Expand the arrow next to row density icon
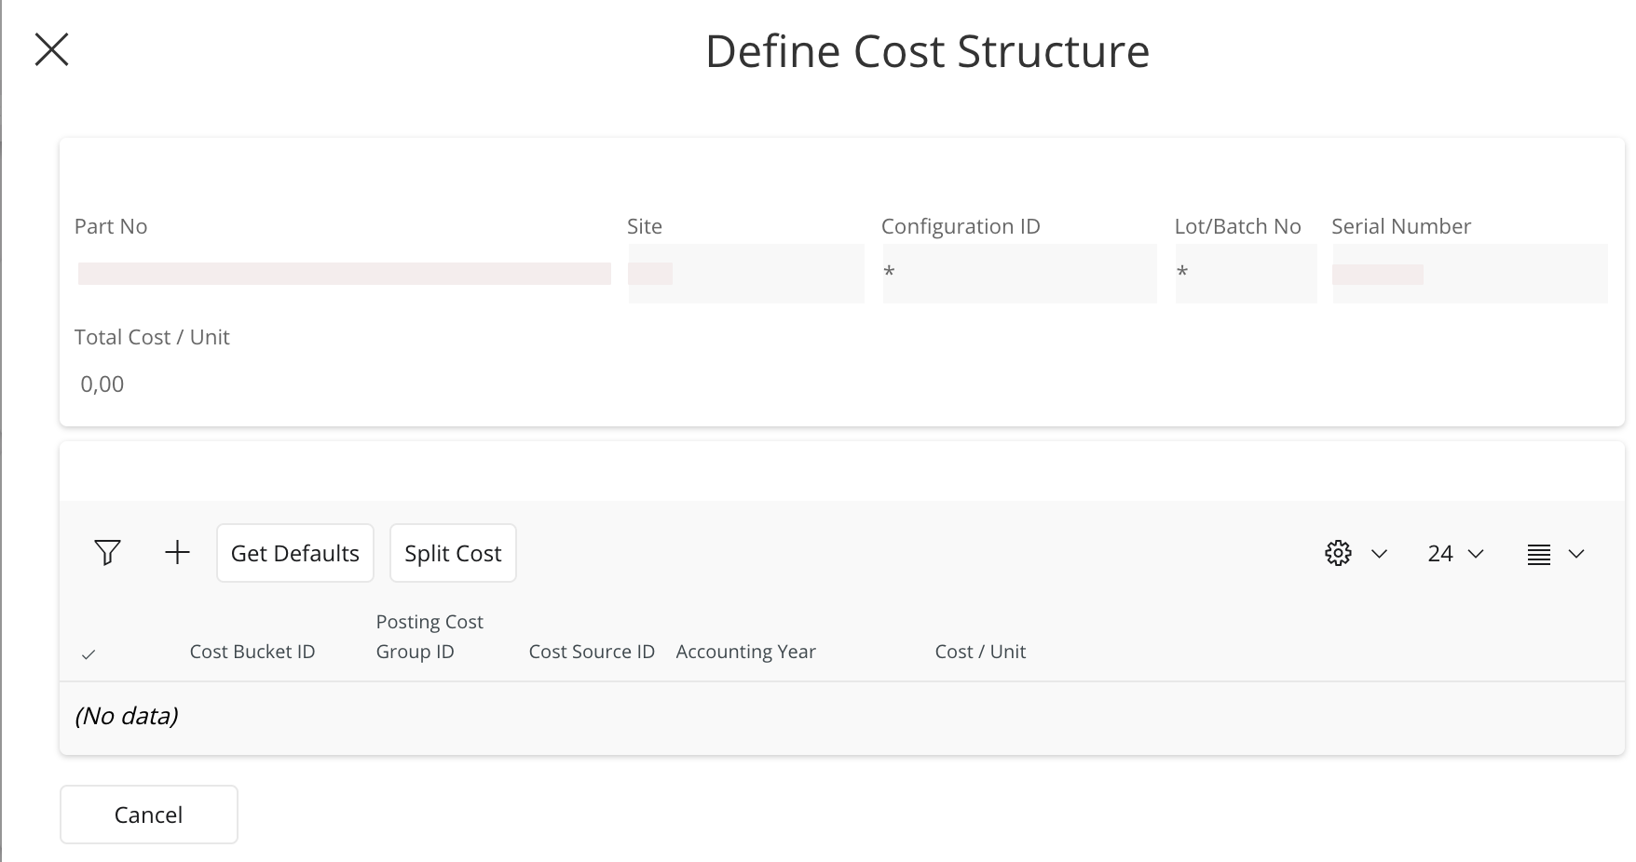The image size is (1636, 862). point(1576,554)
